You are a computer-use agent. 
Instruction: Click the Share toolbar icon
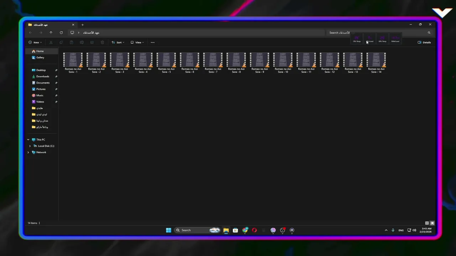(x=92, y=42)
